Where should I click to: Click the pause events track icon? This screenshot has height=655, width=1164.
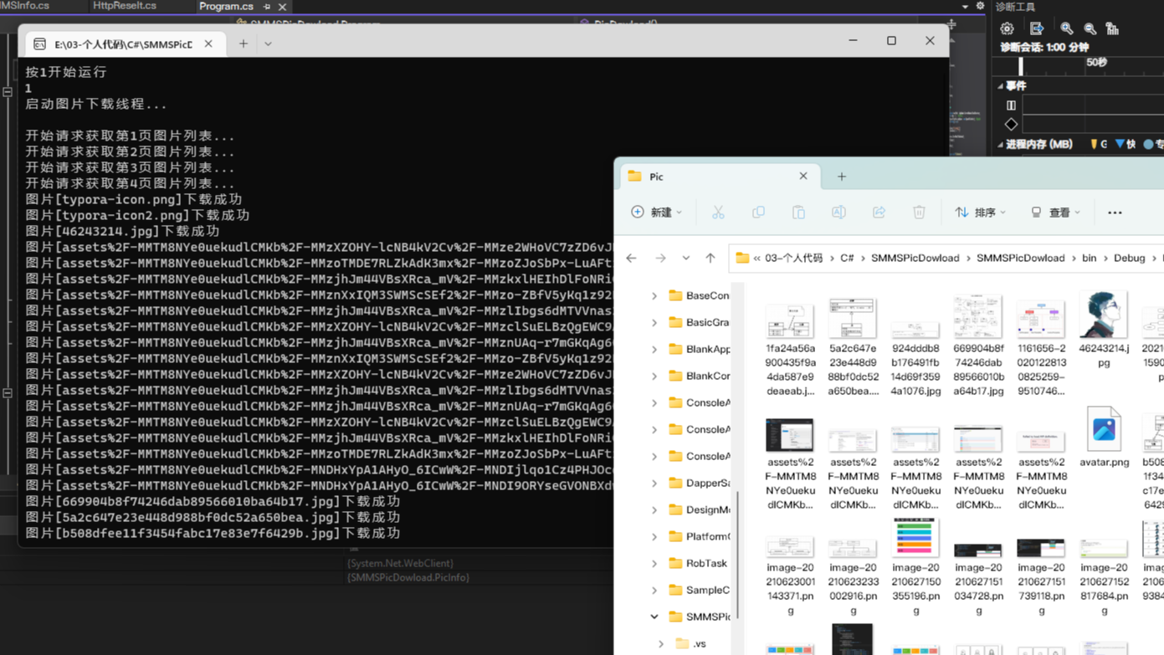click(1011, 105)
